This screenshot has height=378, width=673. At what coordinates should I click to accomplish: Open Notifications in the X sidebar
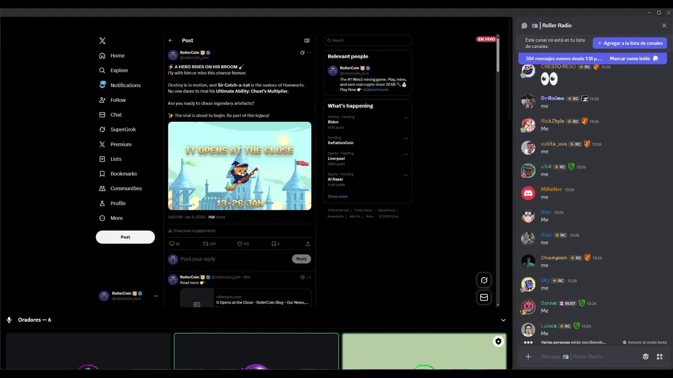click(x=120, y=85)
